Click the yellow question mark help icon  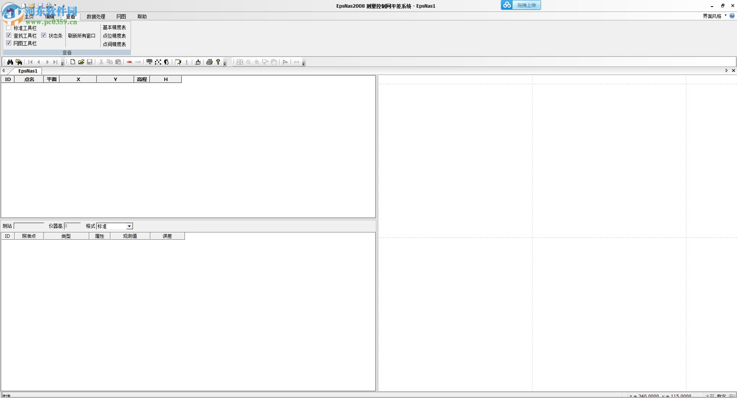coord(218,62)
